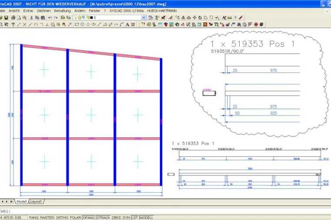
Task: Open the Layer Properties Manager icon
Action: click(63, 18)
